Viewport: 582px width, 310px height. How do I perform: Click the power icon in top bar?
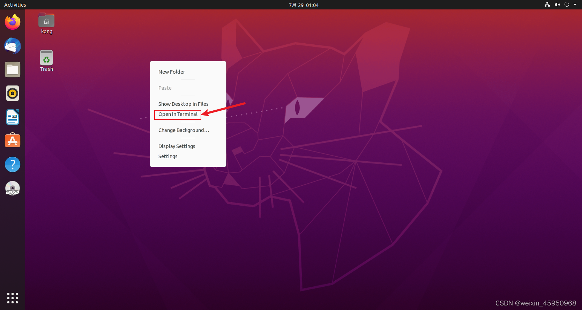pos(567,5)
